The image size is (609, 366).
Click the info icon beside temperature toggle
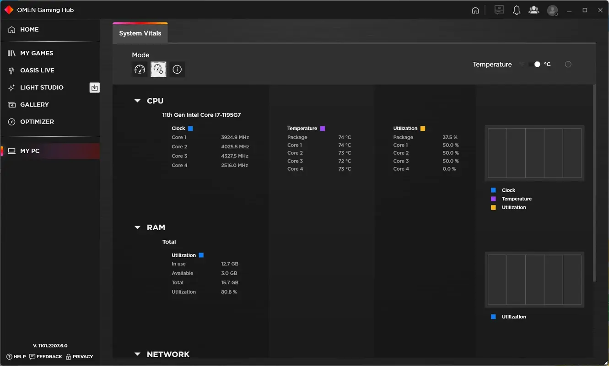[568, 65]
